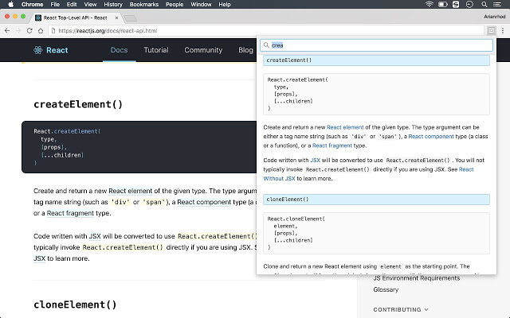
Task: Click the Time Machine clock icon
Action: (469, 4)
